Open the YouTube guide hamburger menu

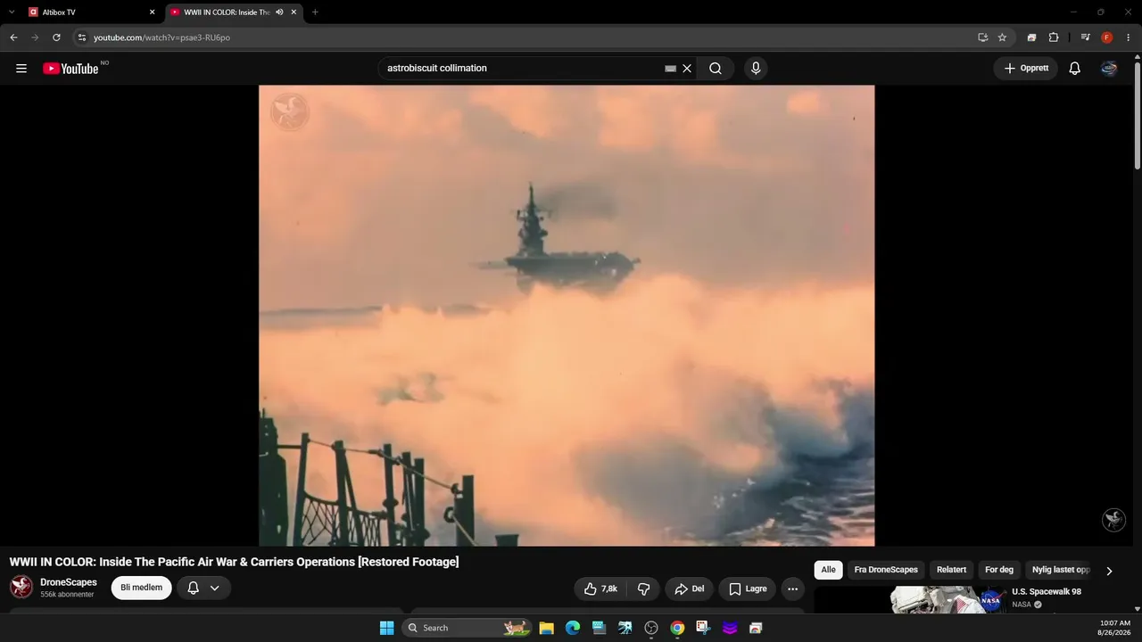click(x=21, y=69)
